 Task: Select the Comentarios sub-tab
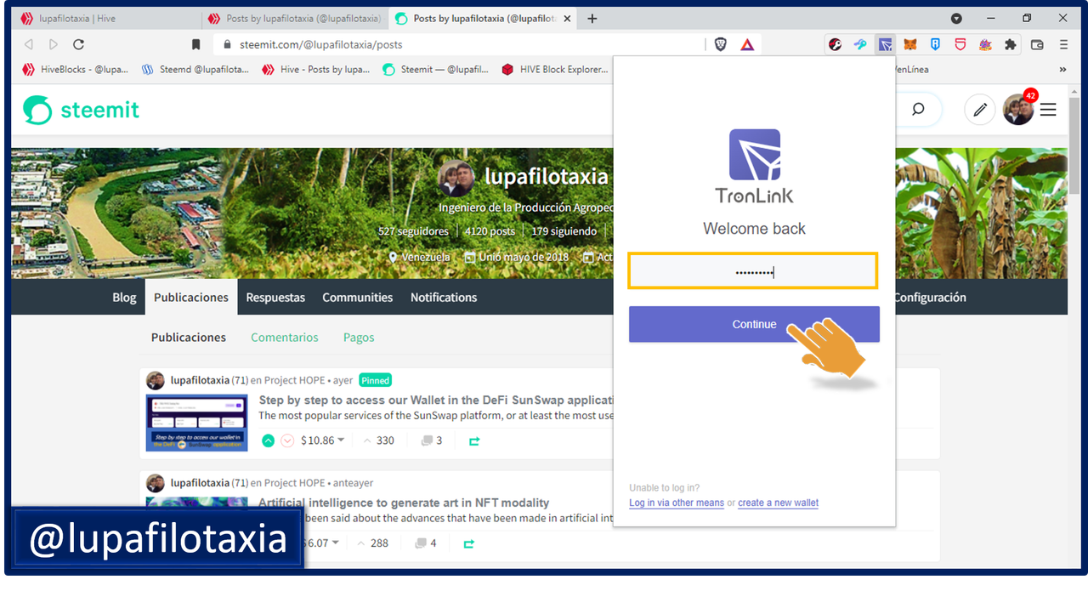[x=285, y=338]
